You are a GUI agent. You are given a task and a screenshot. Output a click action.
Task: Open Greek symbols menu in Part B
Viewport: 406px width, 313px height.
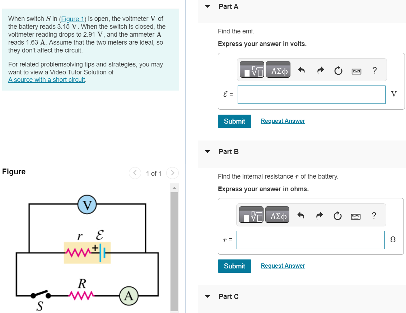[277, 215]
